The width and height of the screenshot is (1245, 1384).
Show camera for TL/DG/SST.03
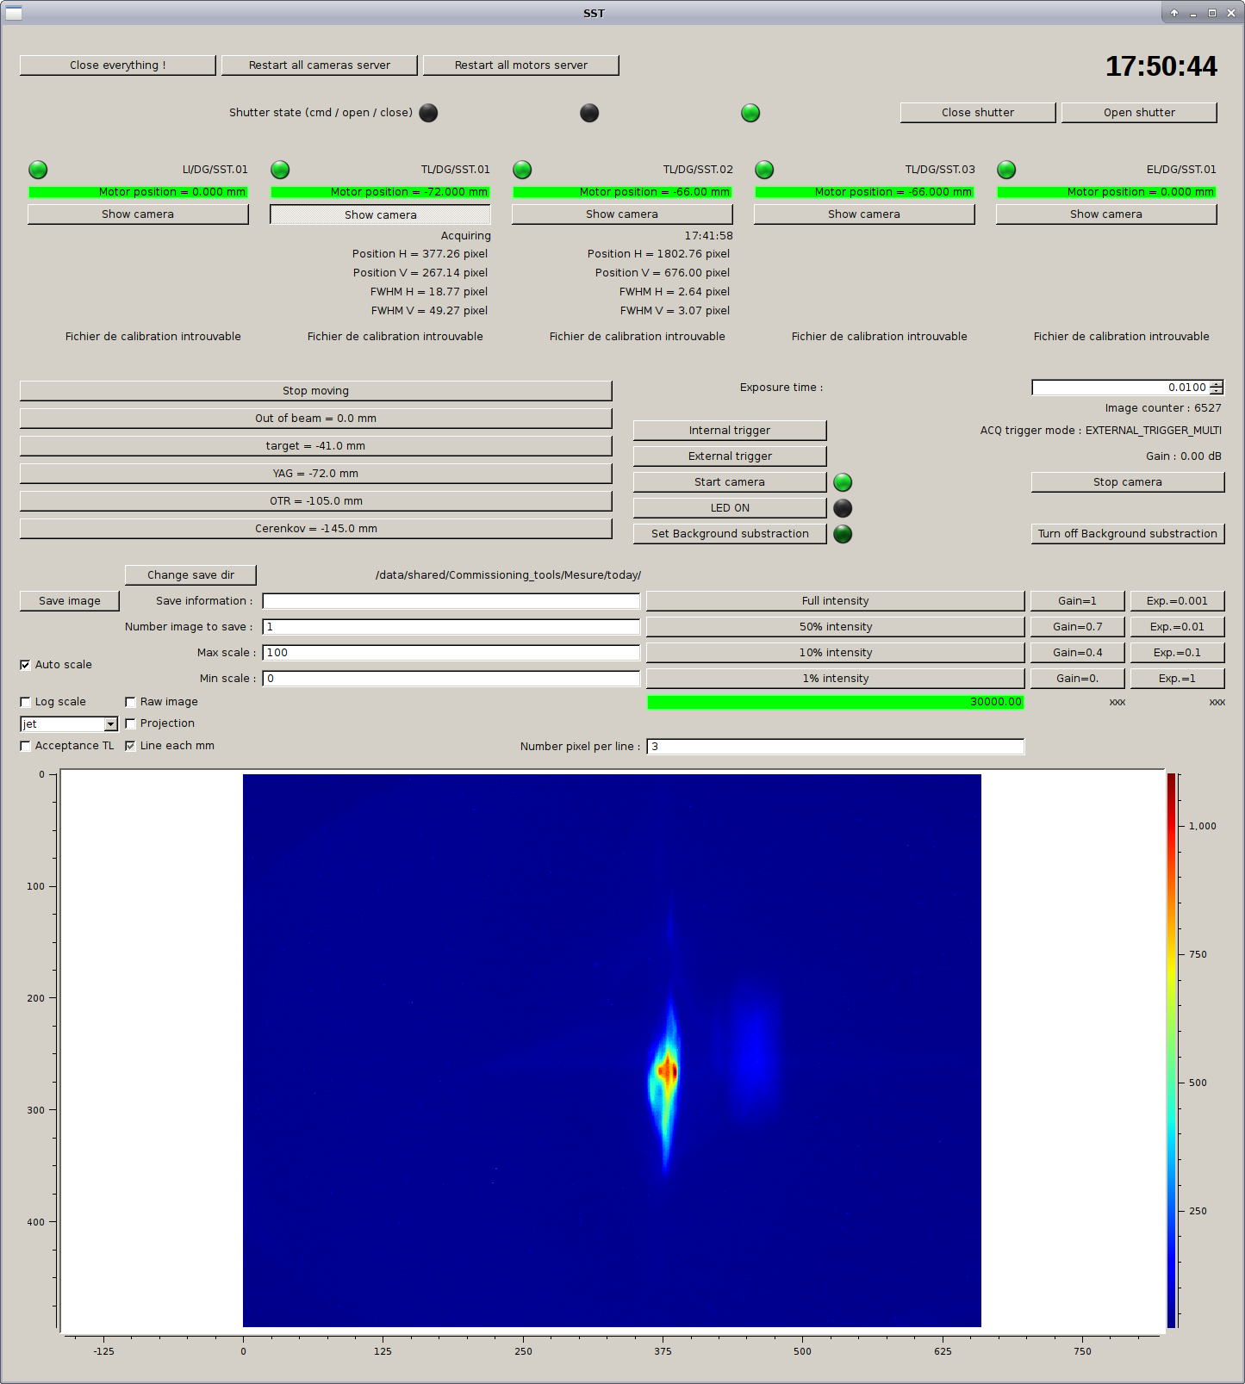pos(863,214)
